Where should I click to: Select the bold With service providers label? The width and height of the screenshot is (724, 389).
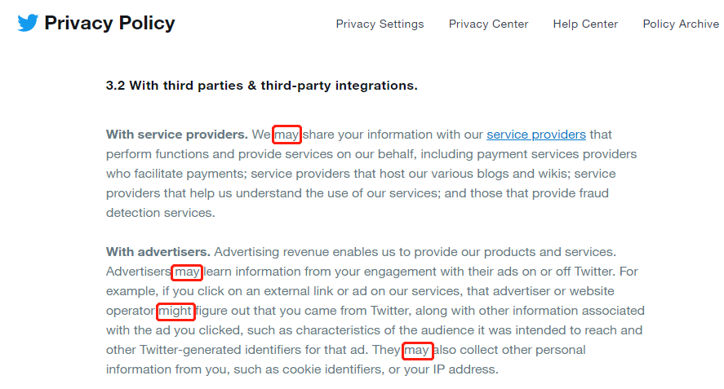[x=177, y=135]
